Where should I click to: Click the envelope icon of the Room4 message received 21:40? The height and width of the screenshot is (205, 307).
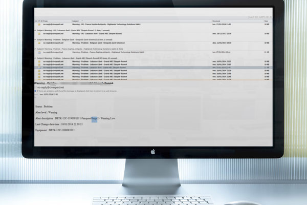pyautogui.click(x=39, y=77)
